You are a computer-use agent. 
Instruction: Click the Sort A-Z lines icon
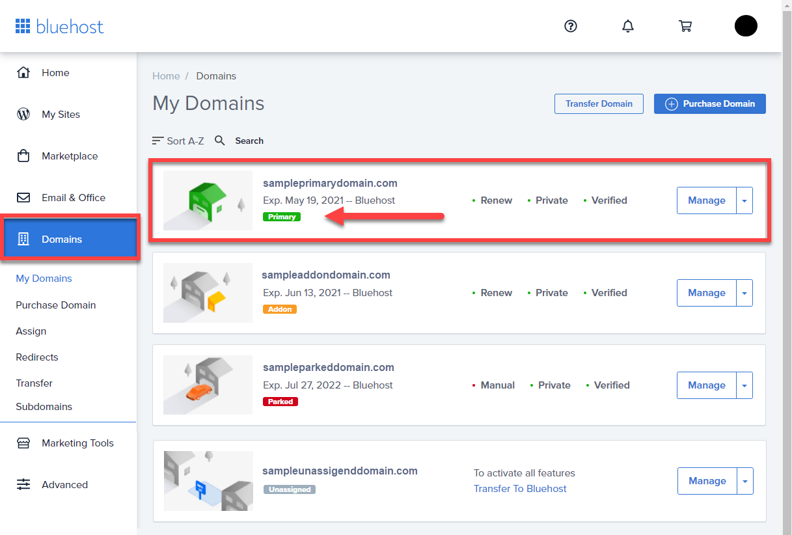coord(157,141)
